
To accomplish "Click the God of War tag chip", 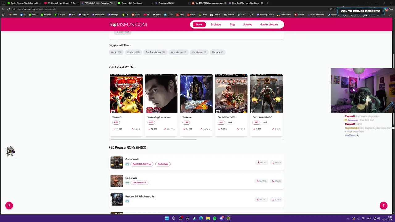I will tap(163, 164).
